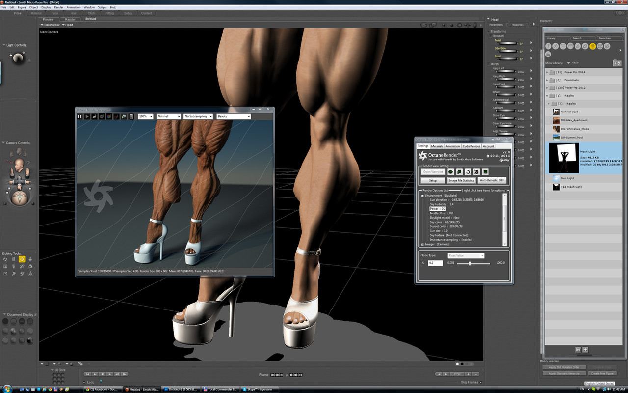
Task: Switch to the Animation tab in Octane Setup
Action: click(x=453, y=146)
